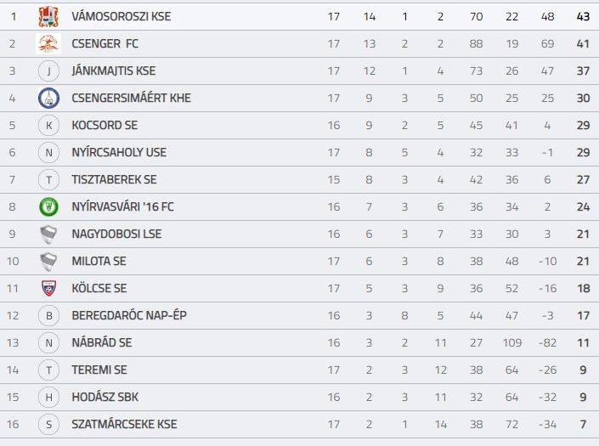
Task: Click the H circle icon beside Hodász SBK
Action: 49,397
